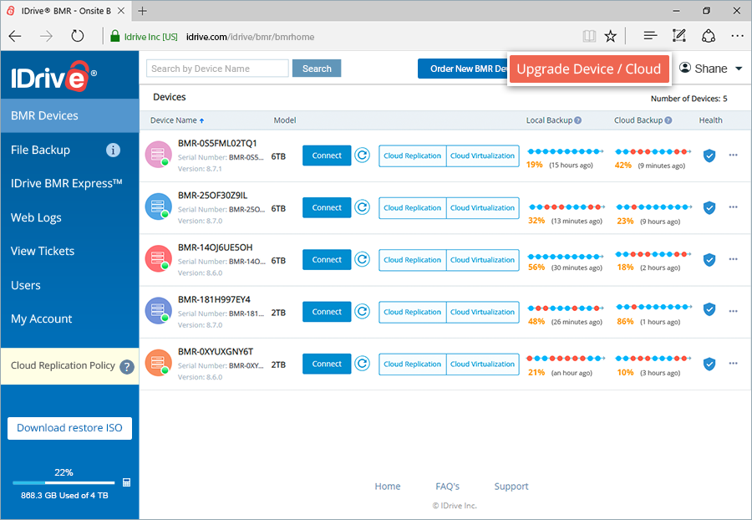Click Connect for BMR-0S5FML02TQ1
This screenshot has width=752, height=520.
pos(327,155)
